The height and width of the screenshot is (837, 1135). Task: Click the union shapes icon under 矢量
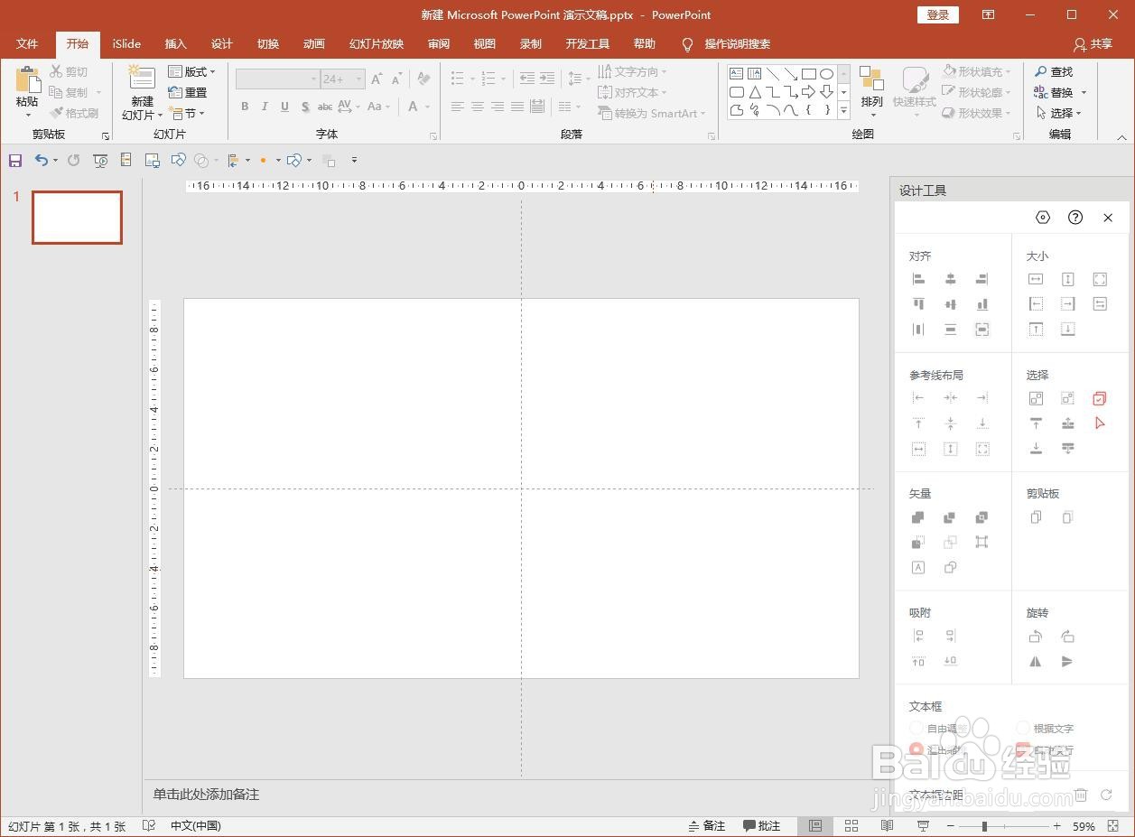(918, 517)
